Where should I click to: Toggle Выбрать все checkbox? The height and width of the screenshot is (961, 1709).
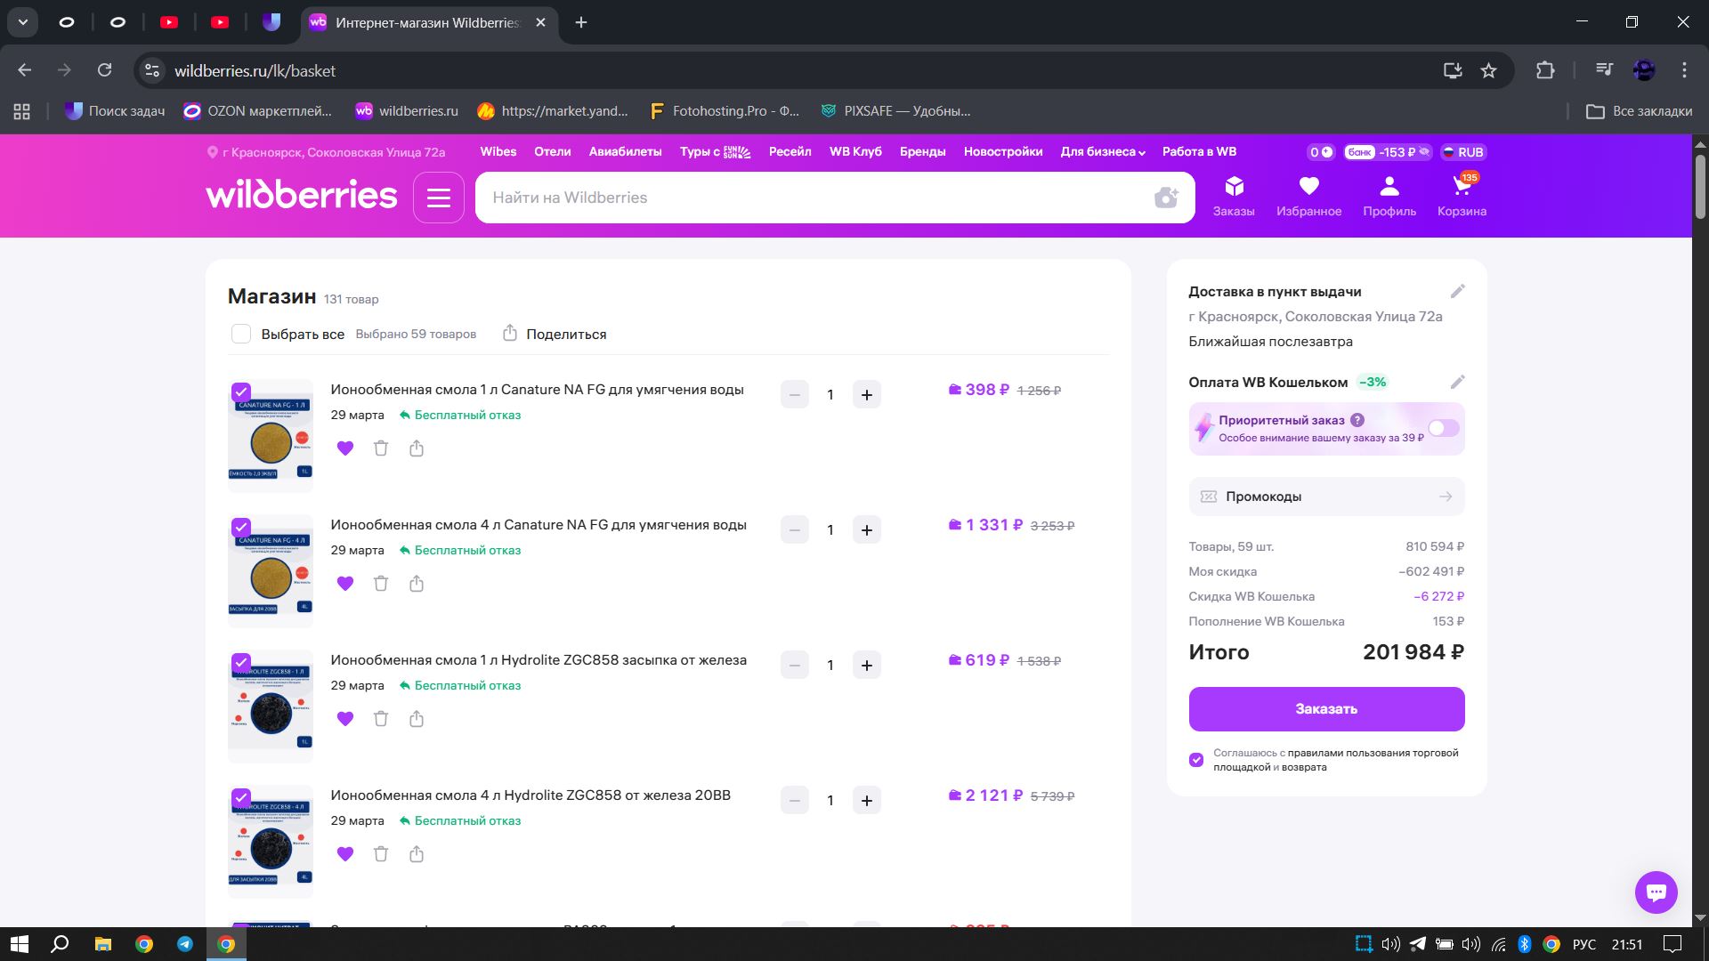(241, 334)
